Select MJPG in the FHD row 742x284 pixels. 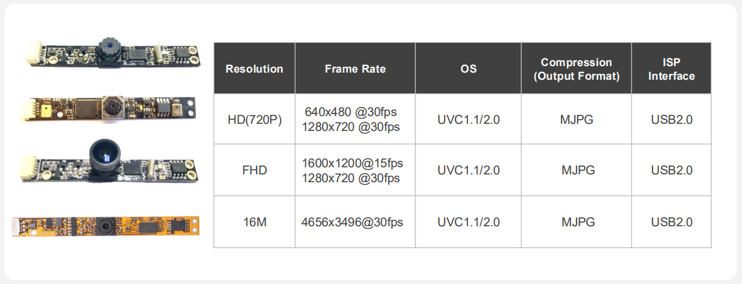coord(578,171)
